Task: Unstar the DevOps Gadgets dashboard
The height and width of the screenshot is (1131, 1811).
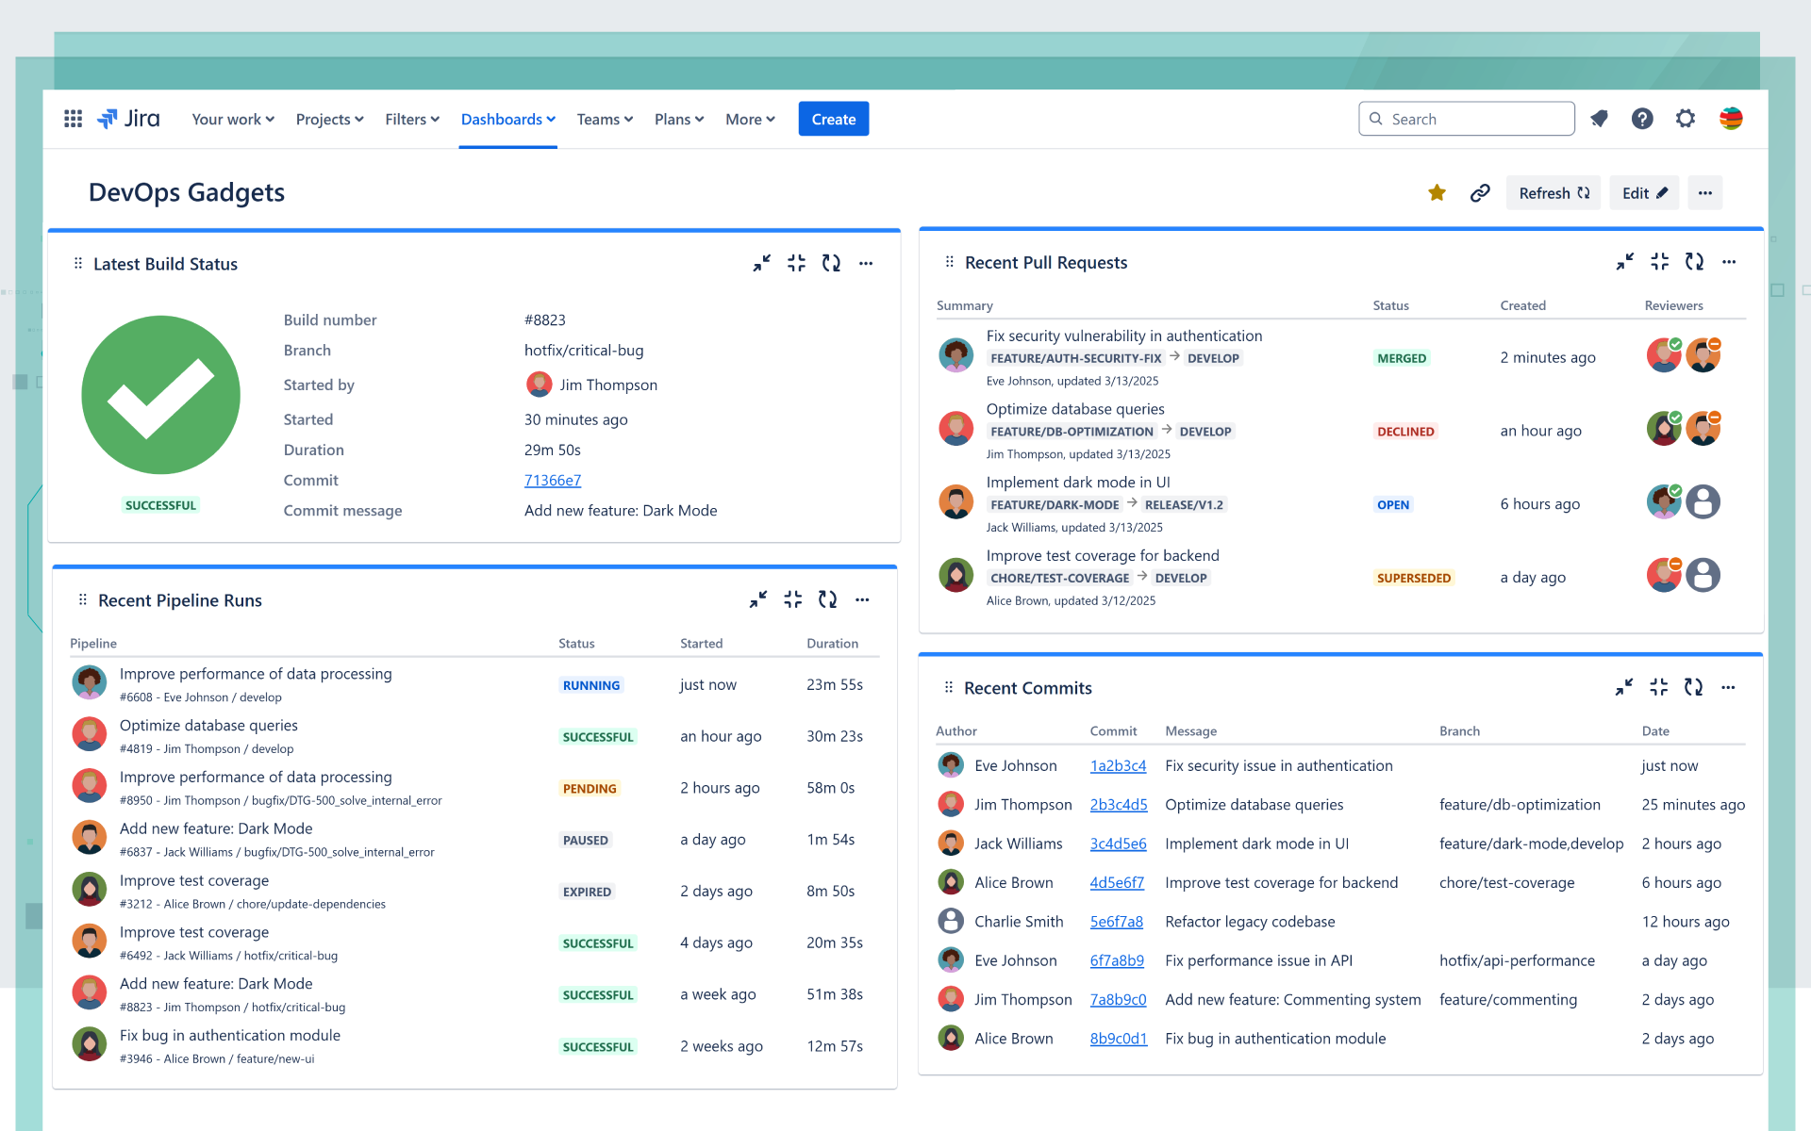Action: pyautogui.click(x=1437, y=192)
